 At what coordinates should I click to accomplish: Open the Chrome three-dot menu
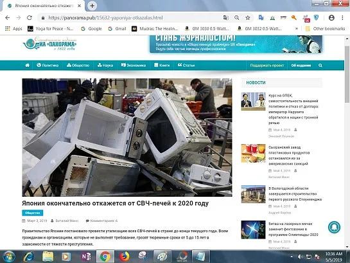click(x=342, y=17)
